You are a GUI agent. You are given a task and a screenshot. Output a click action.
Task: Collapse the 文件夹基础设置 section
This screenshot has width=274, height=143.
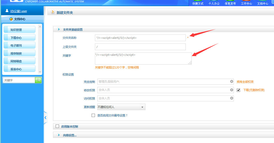point(59,29)
